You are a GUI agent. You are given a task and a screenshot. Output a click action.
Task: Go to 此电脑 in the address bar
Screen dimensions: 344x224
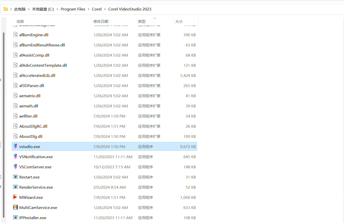(x=20, y=9)
